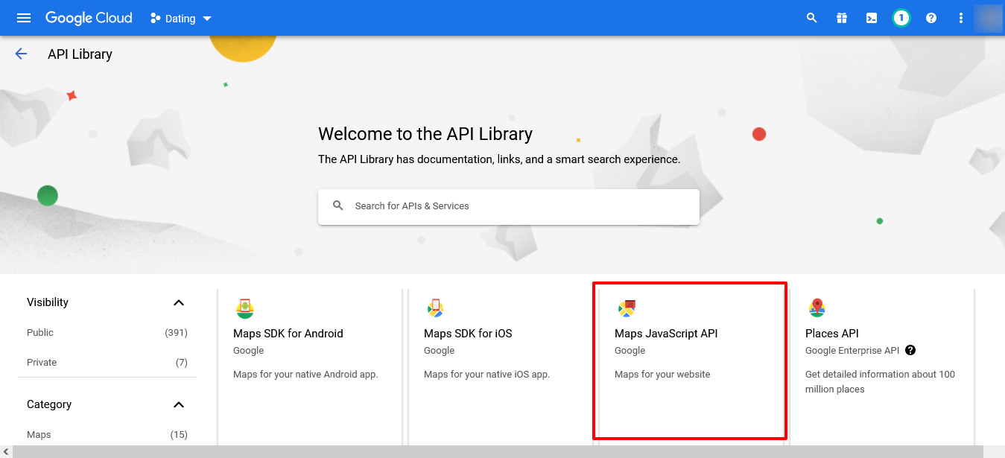This screenshot has width=1005, height=458.
Task: Open notifications badge showing 1
Action: coord(901,18)
